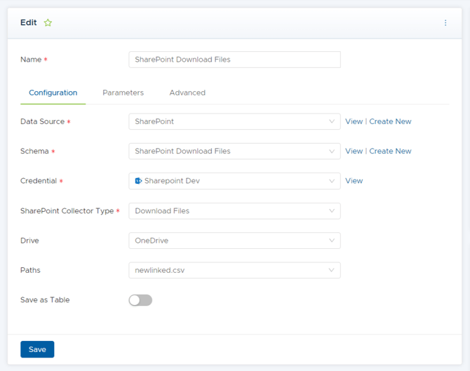The height and width of the screenshot is (371, 470).
Task: Click the SharePoint logo icon in Credential field
Action: (138, 181)
